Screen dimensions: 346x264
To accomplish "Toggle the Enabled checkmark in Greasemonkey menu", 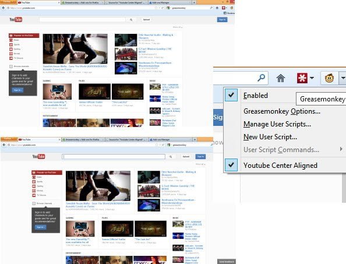I will pos(231,95).
